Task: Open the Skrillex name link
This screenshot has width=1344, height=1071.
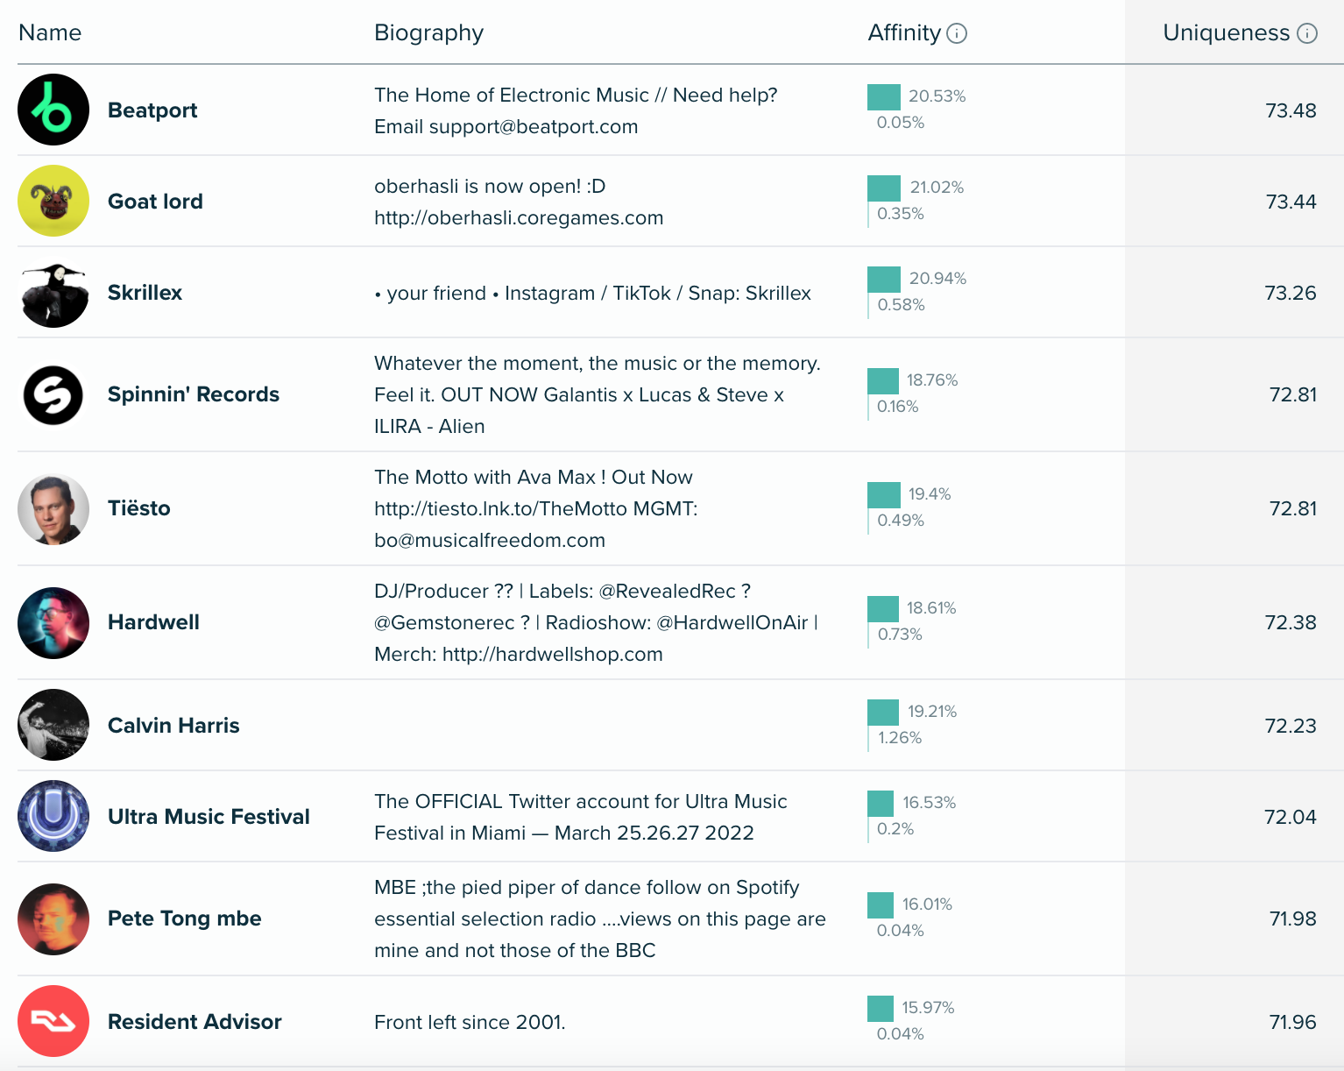Action: coord(145,293)
